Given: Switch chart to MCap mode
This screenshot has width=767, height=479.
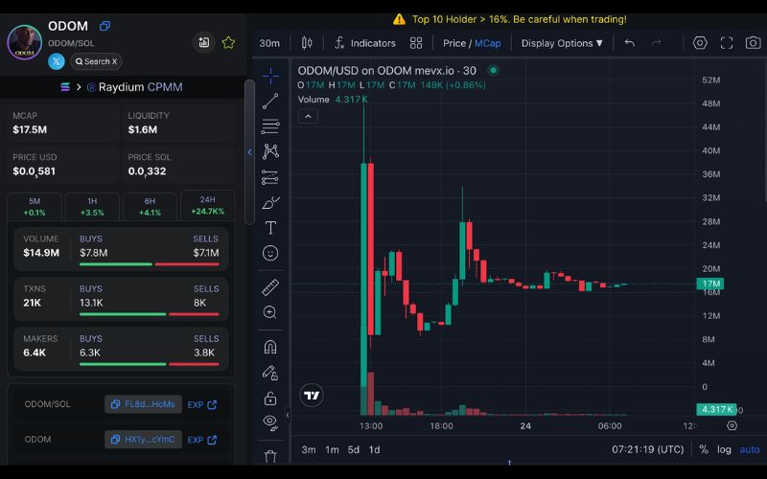Looking at the screenshot, I should [x=488, y=43].
